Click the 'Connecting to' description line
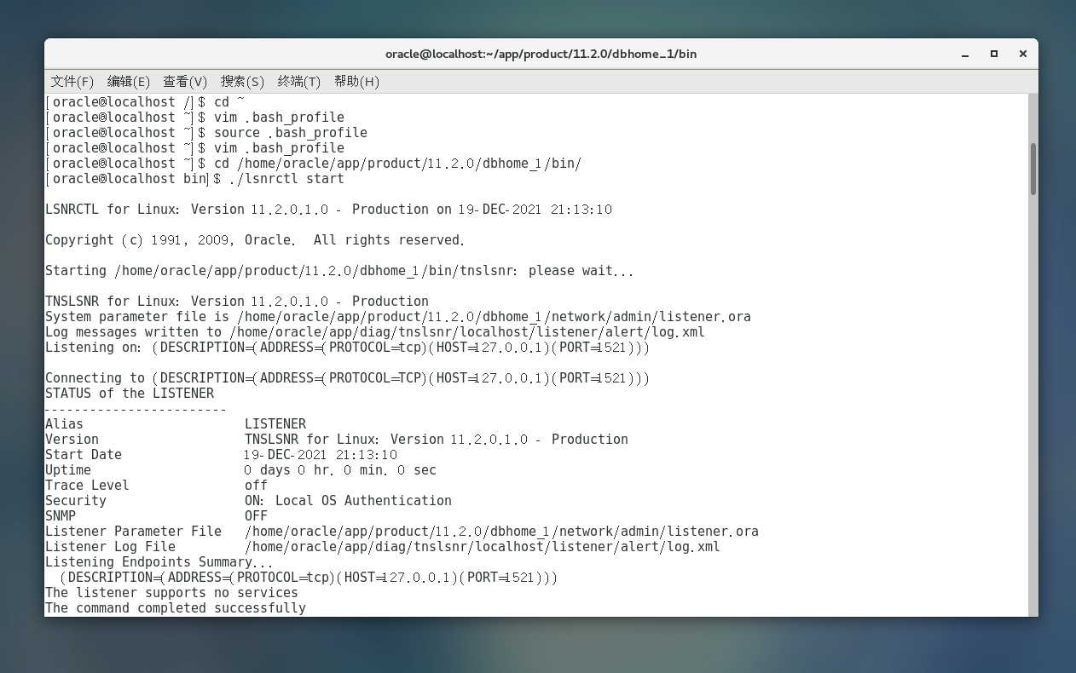Screen dimensions: 1076x673 tap(347, 378)
